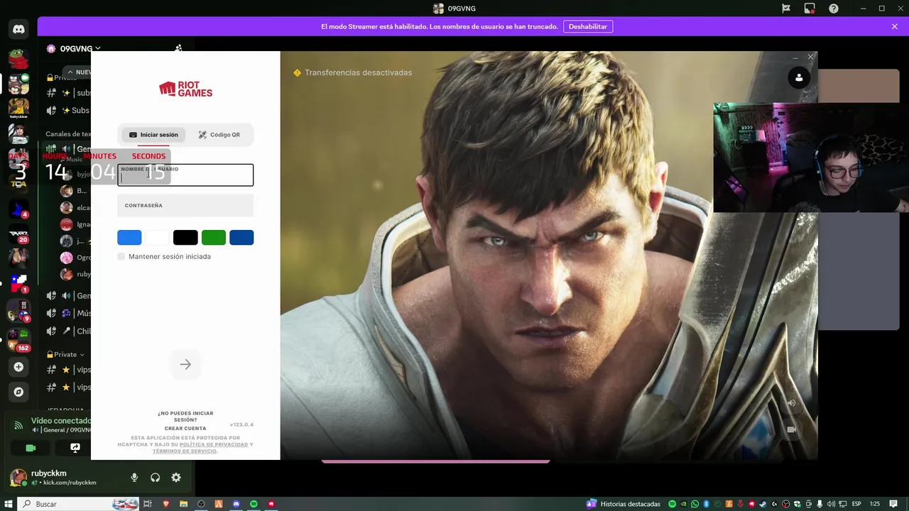Mute the Discord microphone in the user panel
This screenshot has width=909, height=511.
click(x=134, y=478)
